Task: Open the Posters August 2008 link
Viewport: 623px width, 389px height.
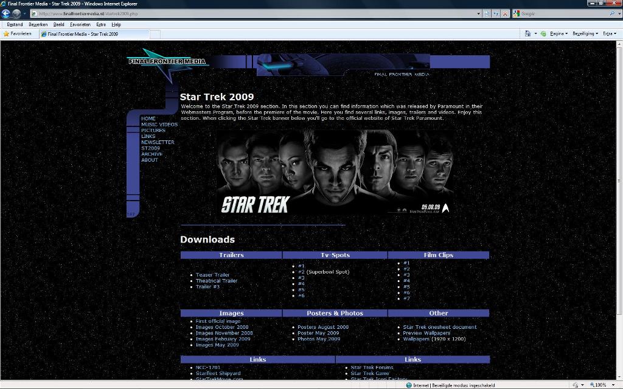Action: pyautogui.click(x=323, y=328)
